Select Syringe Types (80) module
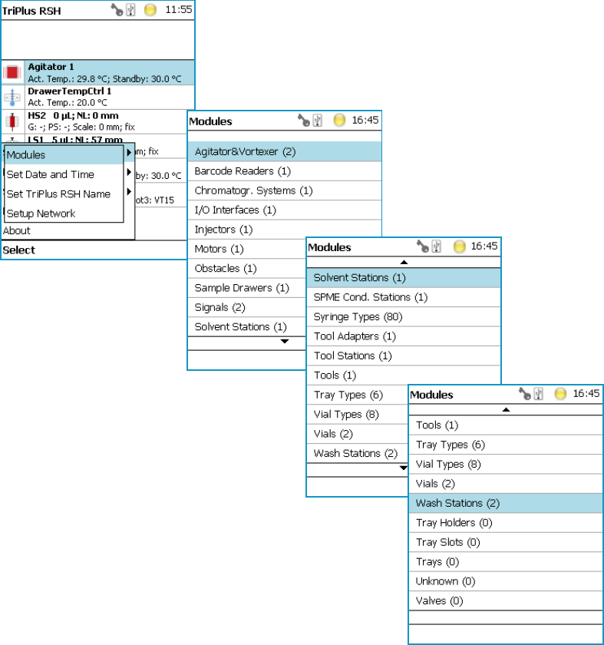 pos(404,316)
